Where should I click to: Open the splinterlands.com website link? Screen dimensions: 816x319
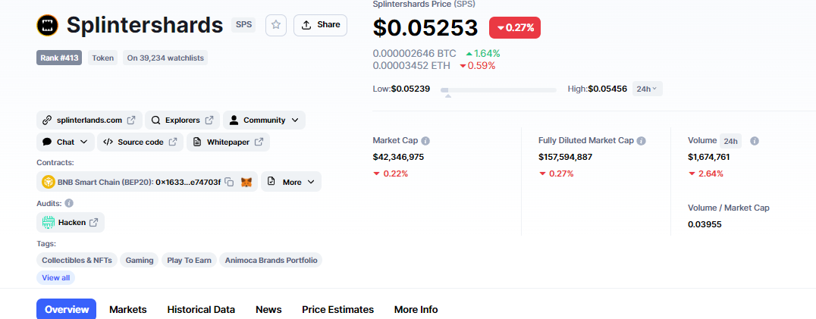click(x=89, y=120)
